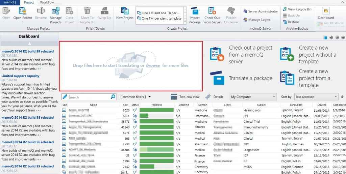Click the New Project icon
Screen dimensions: 346x174
[x=125, y=11]
